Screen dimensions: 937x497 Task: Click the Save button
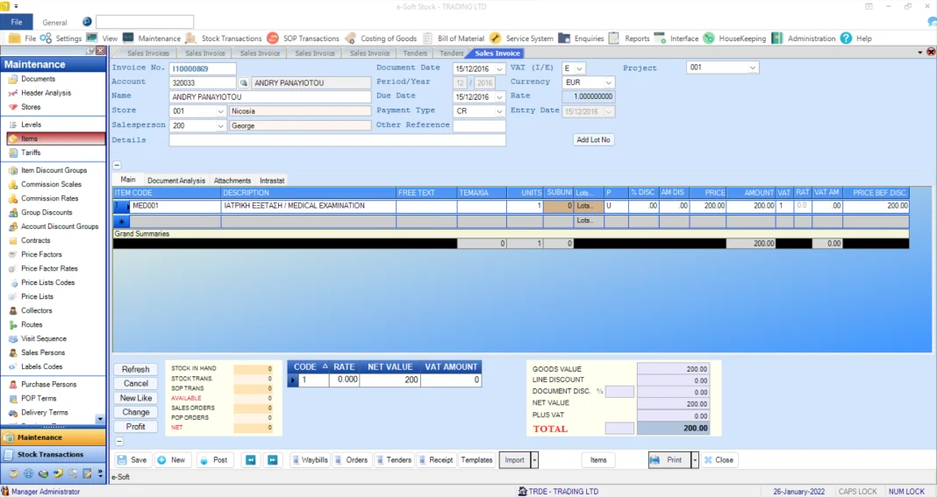point(132,460)
